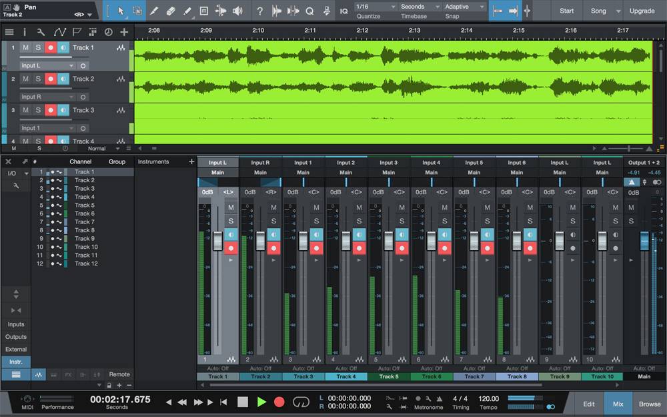This screenshot has height=417, width=667.
Task: Solo the Input 2 mixer channel
Action: pos(359,222)
